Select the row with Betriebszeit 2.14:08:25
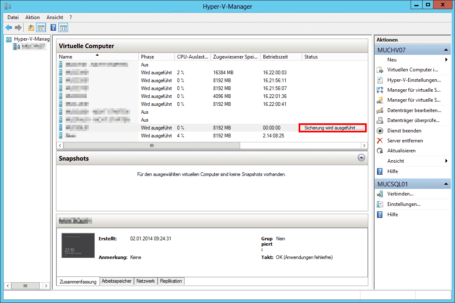Viewport: 455px width, 303px height. [x=212, y=136]
